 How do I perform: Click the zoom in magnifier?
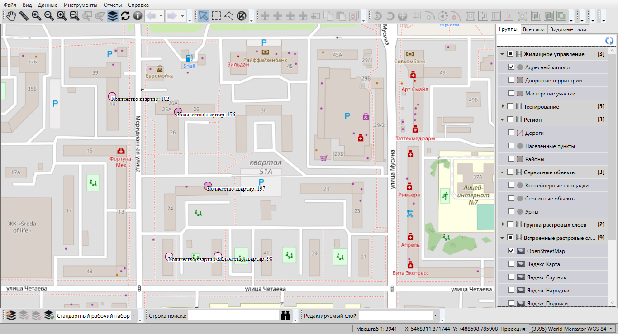pos(36,16)
